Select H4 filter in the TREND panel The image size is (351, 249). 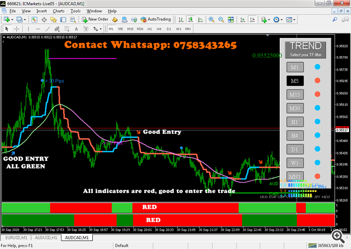pyautogui.click(x=295, y=135)
